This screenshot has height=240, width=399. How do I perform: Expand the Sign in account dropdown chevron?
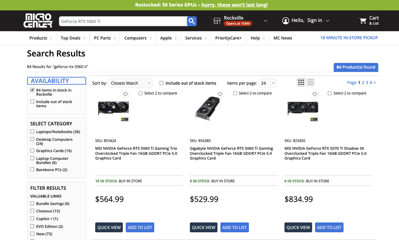click(328, 21)
